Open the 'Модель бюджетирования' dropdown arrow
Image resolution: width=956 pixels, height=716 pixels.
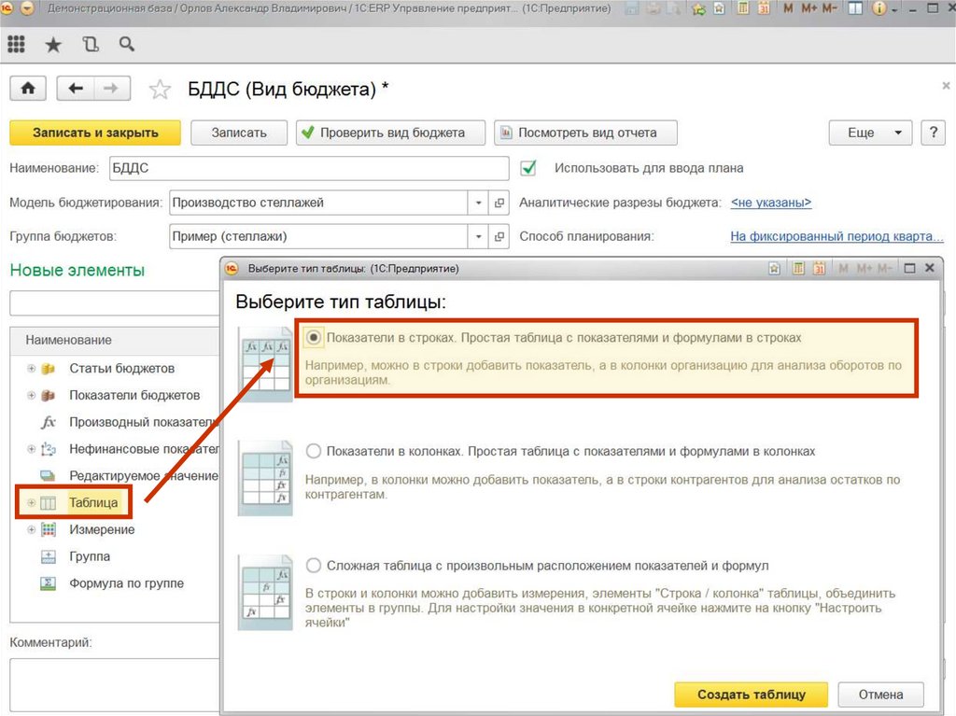[x=479, y=203]
